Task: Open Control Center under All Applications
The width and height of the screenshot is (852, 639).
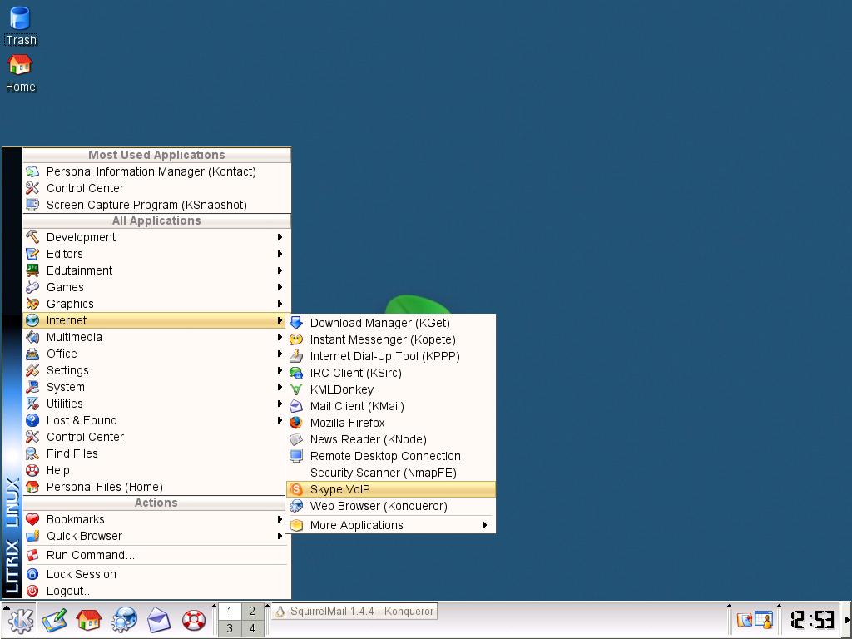Action: tap(155, 437)
